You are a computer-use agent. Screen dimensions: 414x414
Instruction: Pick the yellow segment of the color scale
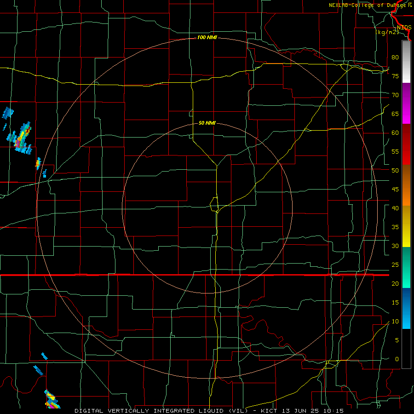point(406,226)
